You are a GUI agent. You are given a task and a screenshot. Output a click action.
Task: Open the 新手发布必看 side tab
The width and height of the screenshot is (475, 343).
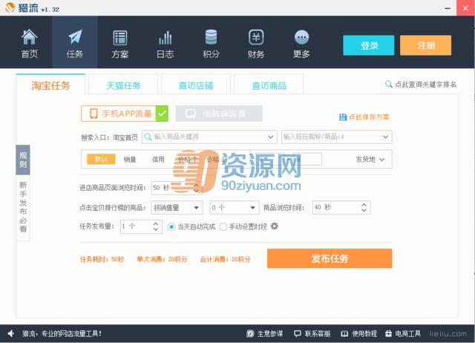[23, 207]
